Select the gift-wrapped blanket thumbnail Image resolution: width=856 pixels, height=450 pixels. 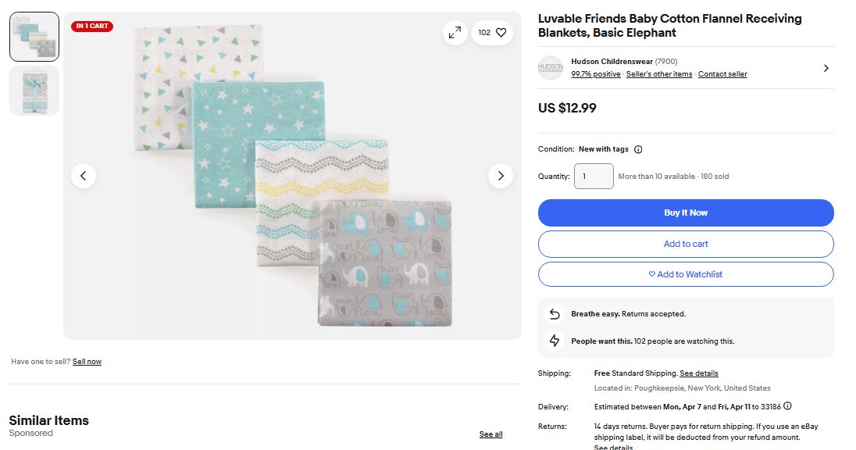[x=34, y=90]
